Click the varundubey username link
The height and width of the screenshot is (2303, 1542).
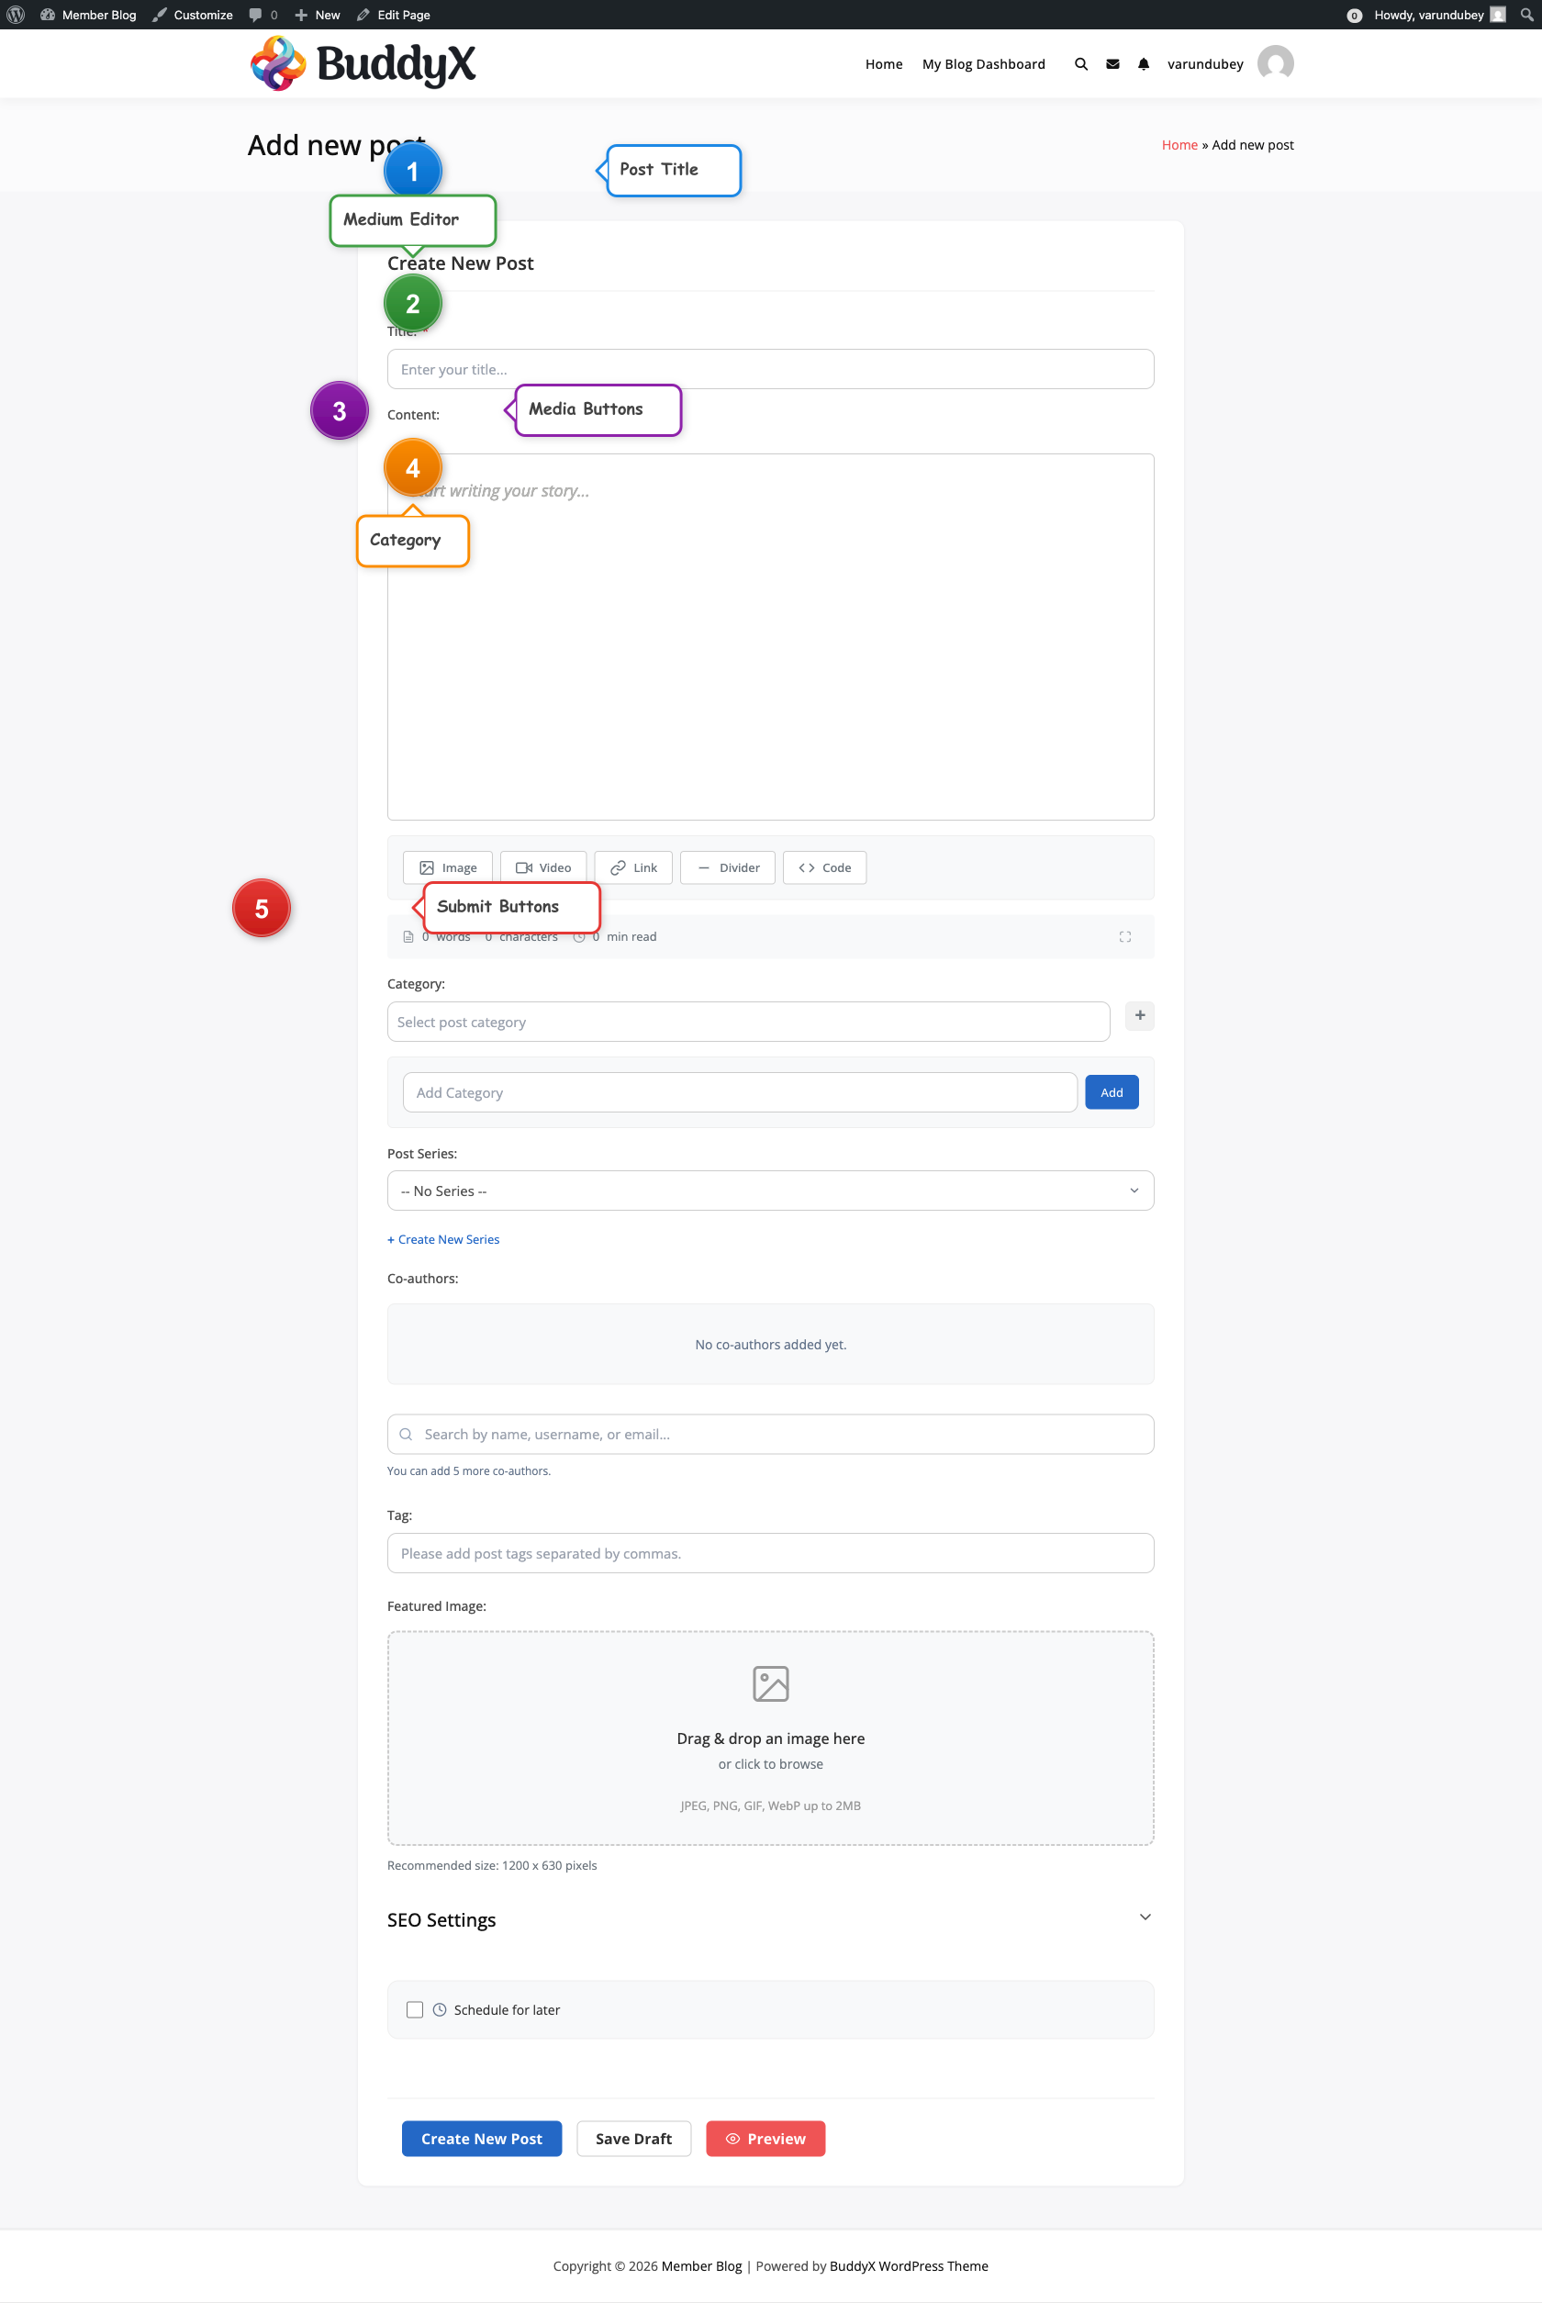click(1204, 64)
